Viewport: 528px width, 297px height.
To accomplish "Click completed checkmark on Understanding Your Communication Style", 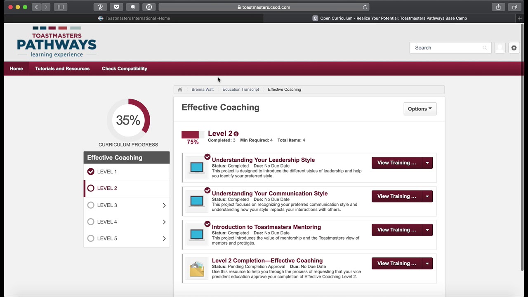I will click(x=207, y=191).
